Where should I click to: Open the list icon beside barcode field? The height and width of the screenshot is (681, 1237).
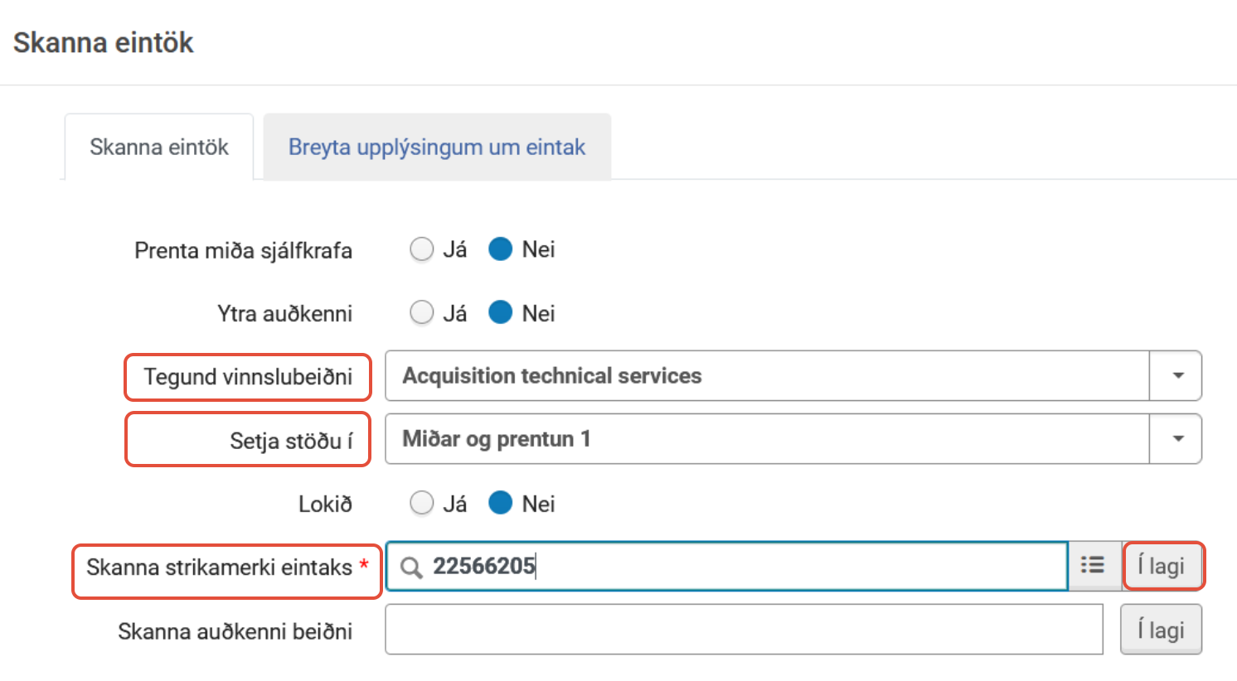[1093, 566]
